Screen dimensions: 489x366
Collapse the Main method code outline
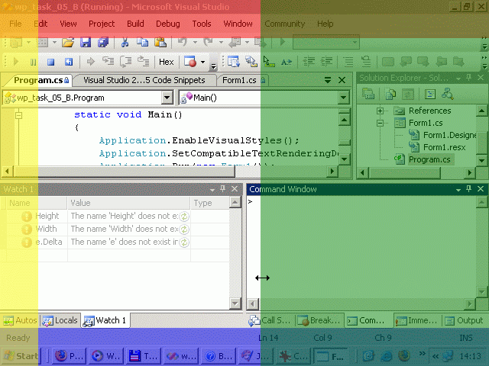(x=18, y=115)
